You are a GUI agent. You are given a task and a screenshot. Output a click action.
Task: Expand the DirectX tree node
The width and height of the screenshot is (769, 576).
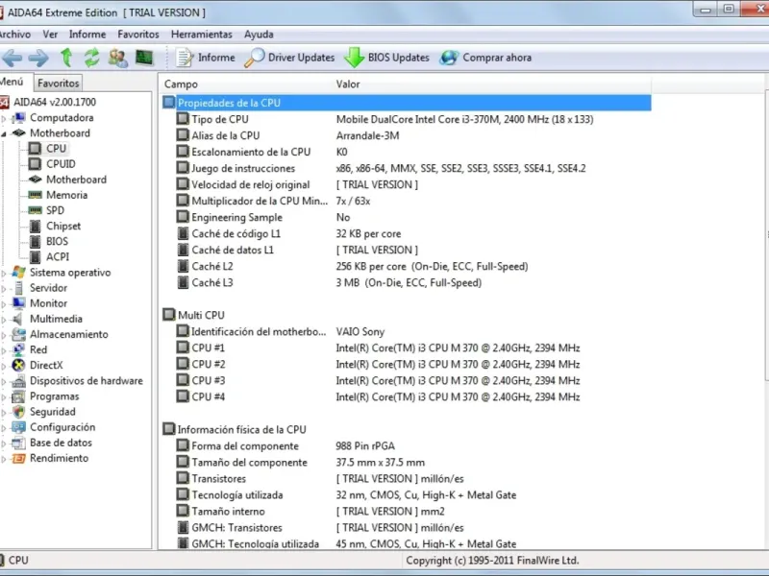4,366
